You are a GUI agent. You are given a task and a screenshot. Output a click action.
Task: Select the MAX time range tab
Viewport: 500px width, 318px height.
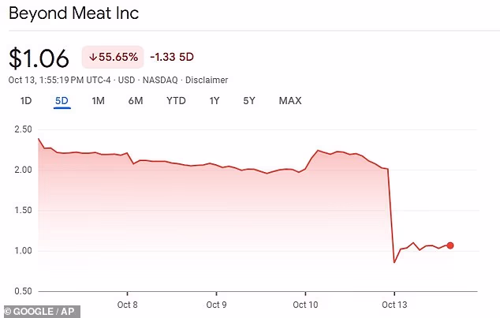289,100
